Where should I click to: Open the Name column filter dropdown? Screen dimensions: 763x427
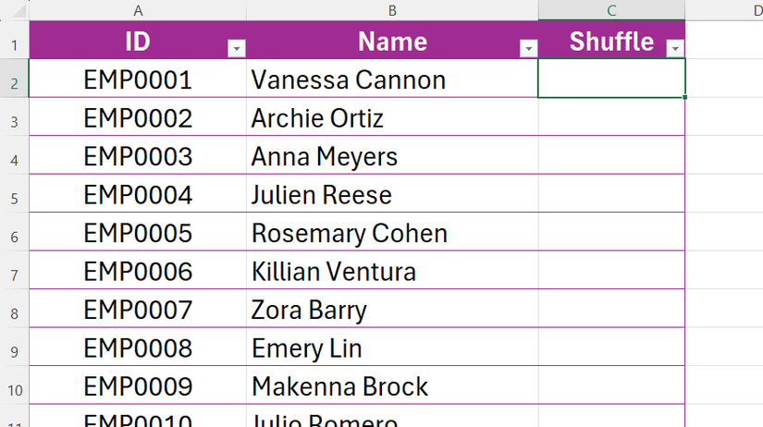pos(528,49)
